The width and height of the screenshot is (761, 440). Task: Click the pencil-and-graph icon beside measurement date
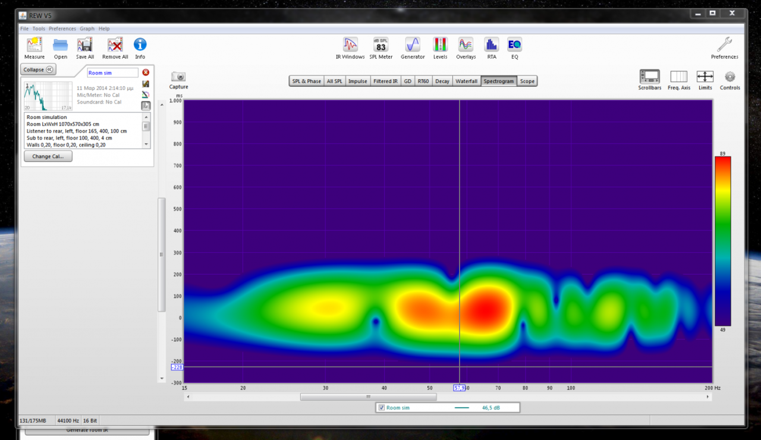pos(146,84)
